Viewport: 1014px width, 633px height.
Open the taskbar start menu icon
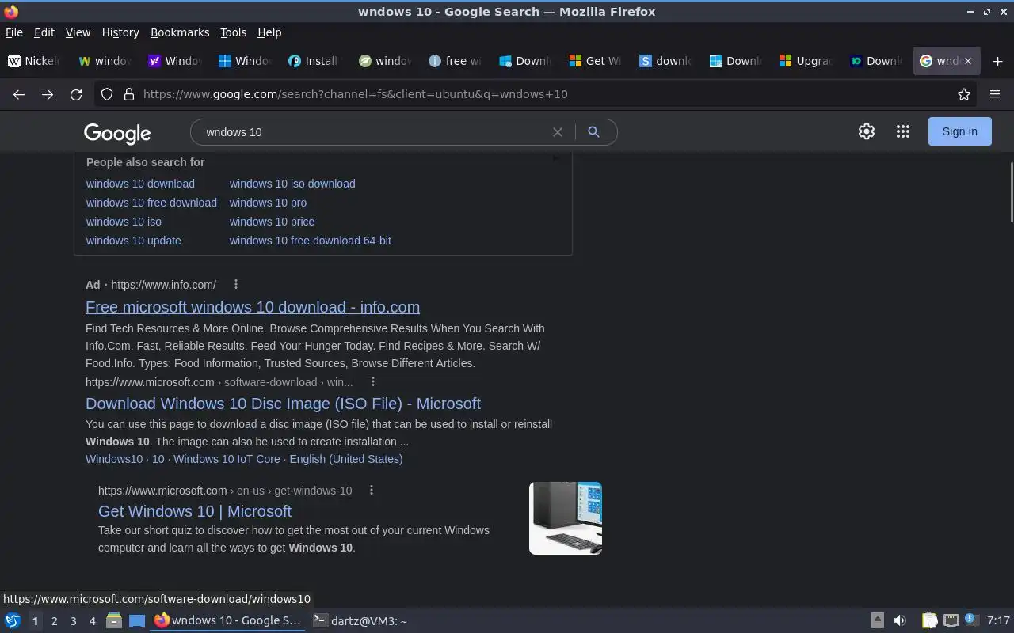tap(12, 620)
